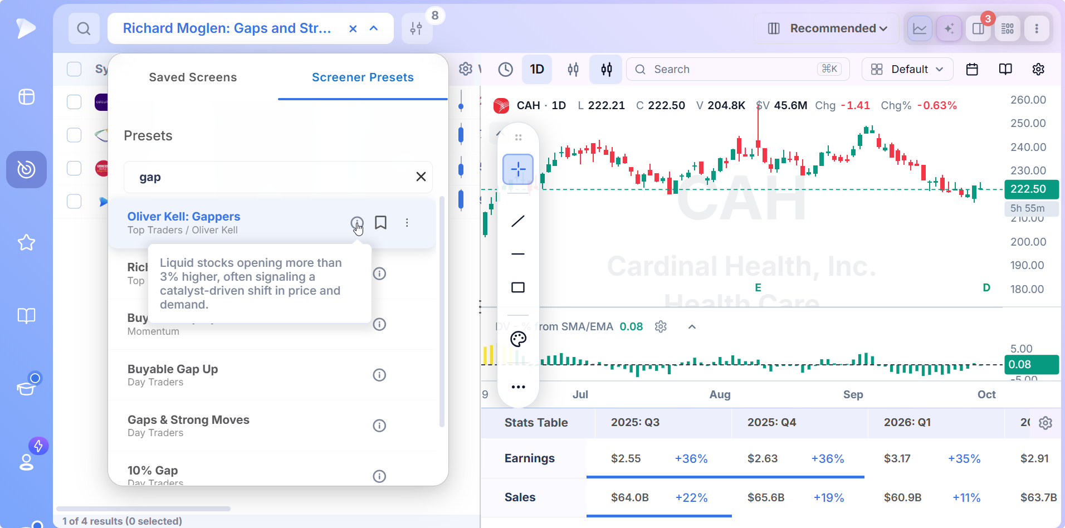Switch to the Screener Presets tab
This screenshot has width=1065, height=528.
point(363,77)
